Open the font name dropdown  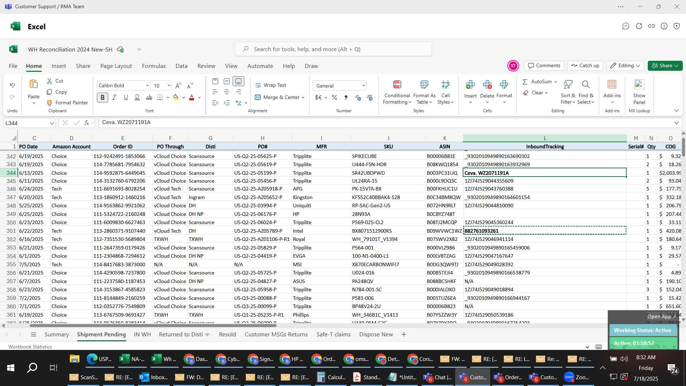(x=147, y=86)
